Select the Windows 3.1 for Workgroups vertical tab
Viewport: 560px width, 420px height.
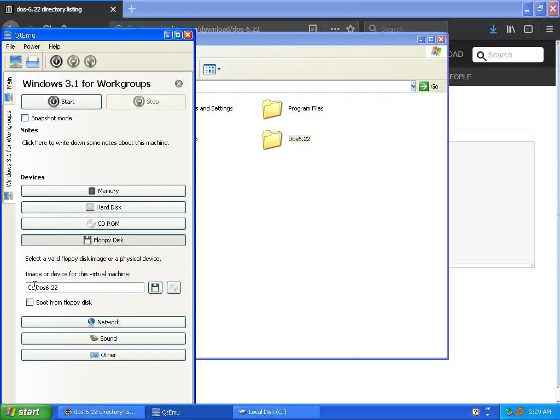click(x=9, y=154)
